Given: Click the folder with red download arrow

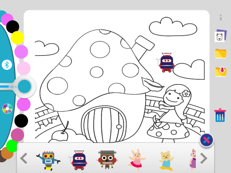Looking at the screenshot, I should coord(221,72).
